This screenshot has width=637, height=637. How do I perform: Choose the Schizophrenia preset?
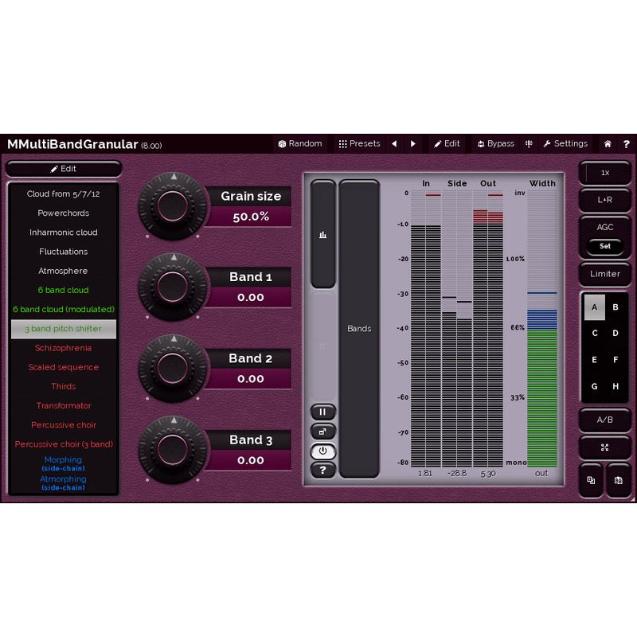click(64, 348)
